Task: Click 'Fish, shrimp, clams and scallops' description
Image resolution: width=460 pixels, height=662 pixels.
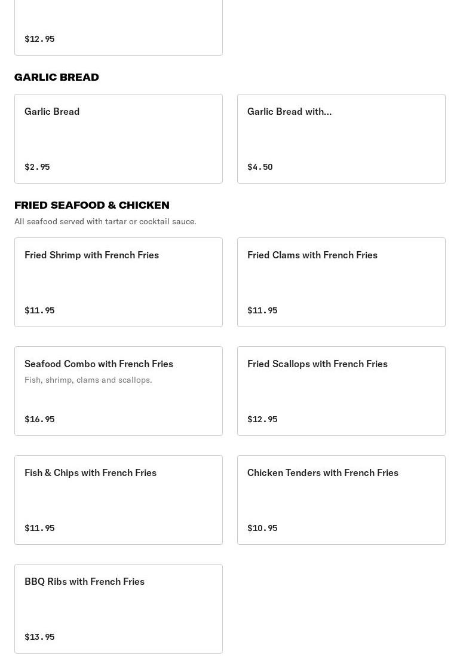Action: [x=88, y=380]
